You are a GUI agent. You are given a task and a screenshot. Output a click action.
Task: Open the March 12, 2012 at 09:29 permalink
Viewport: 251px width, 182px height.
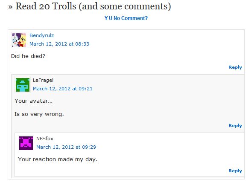coord(66,147)
